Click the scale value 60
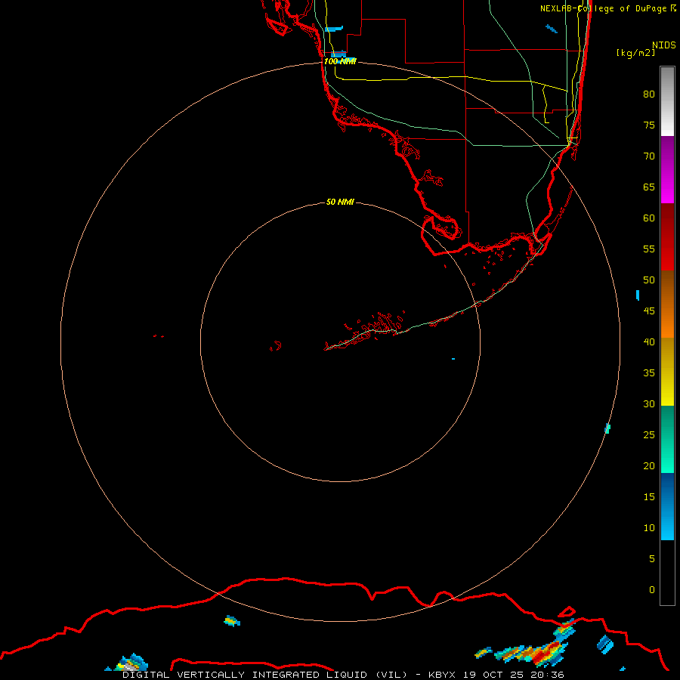This screenshot has width=680, height=680. pyautogui.click(x=649, y=218)
